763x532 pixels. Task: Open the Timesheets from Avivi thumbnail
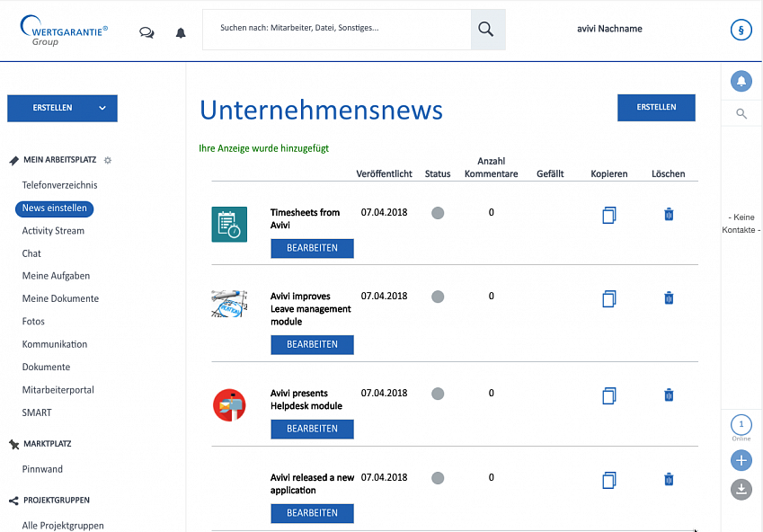point(229,225)
